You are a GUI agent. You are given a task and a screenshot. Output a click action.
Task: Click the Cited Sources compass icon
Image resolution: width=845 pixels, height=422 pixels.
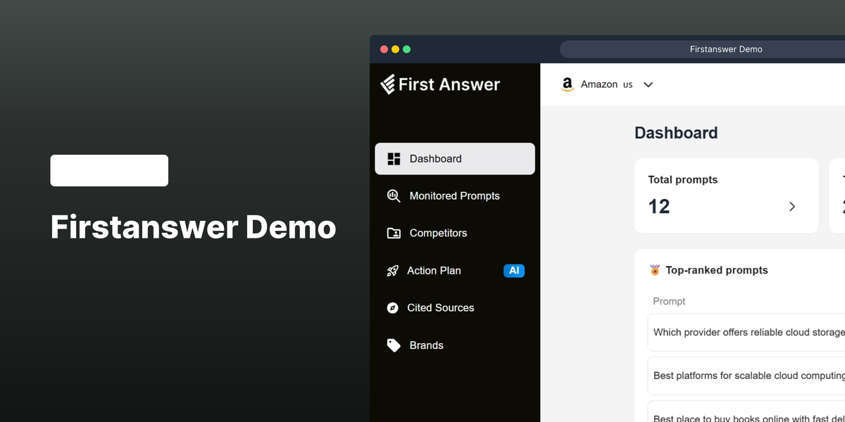pos(393,308)
